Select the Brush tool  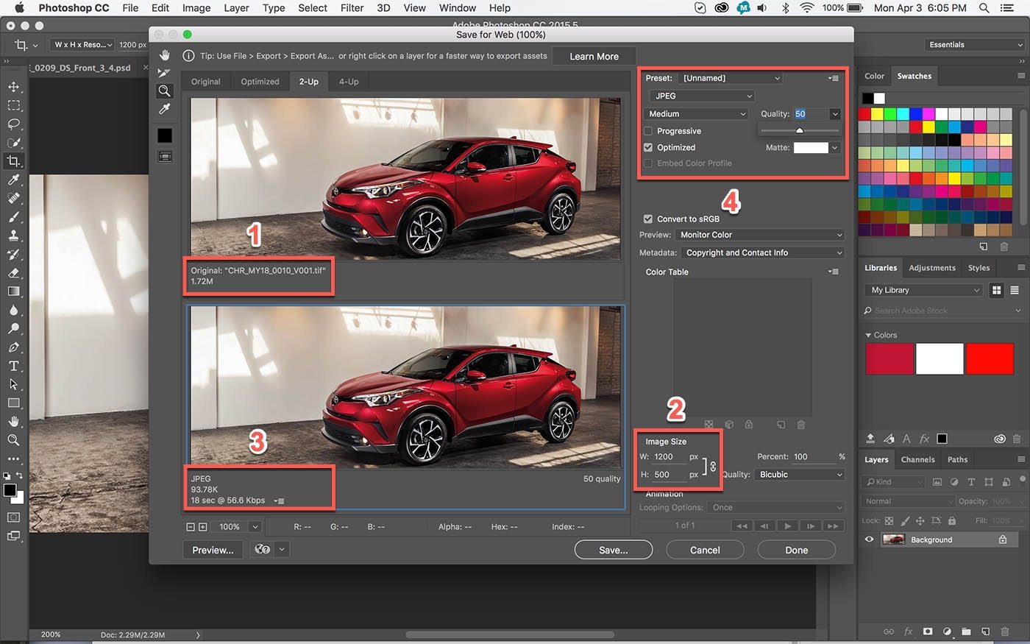coord(13,217)
